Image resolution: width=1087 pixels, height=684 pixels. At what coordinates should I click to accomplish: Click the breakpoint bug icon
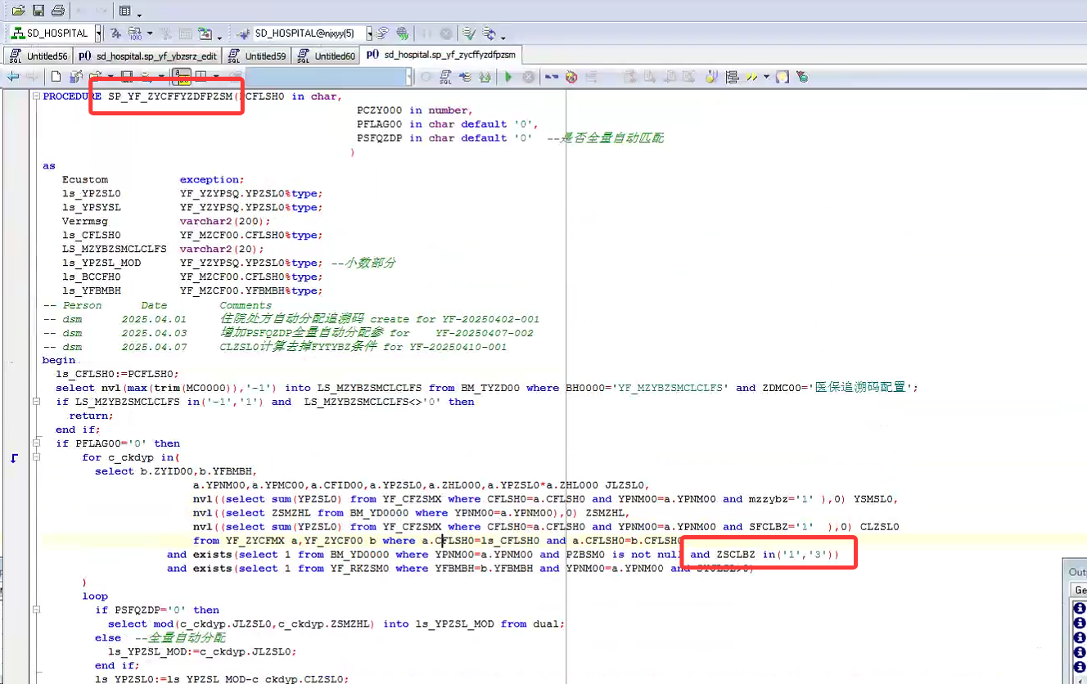571,77
